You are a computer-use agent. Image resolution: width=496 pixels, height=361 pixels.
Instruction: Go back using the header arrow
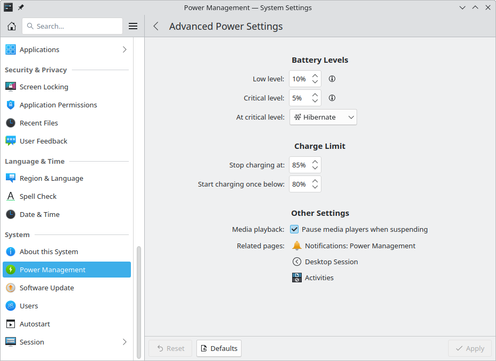coord(156,26)
